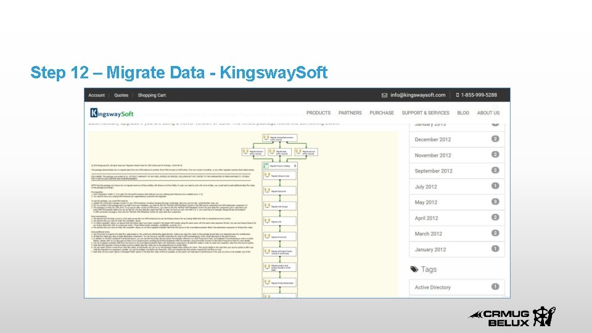This screenshot has width=592, height=333.
Task: Click the phone number 1-855-999-5288
Action: [x=479, y=95]
